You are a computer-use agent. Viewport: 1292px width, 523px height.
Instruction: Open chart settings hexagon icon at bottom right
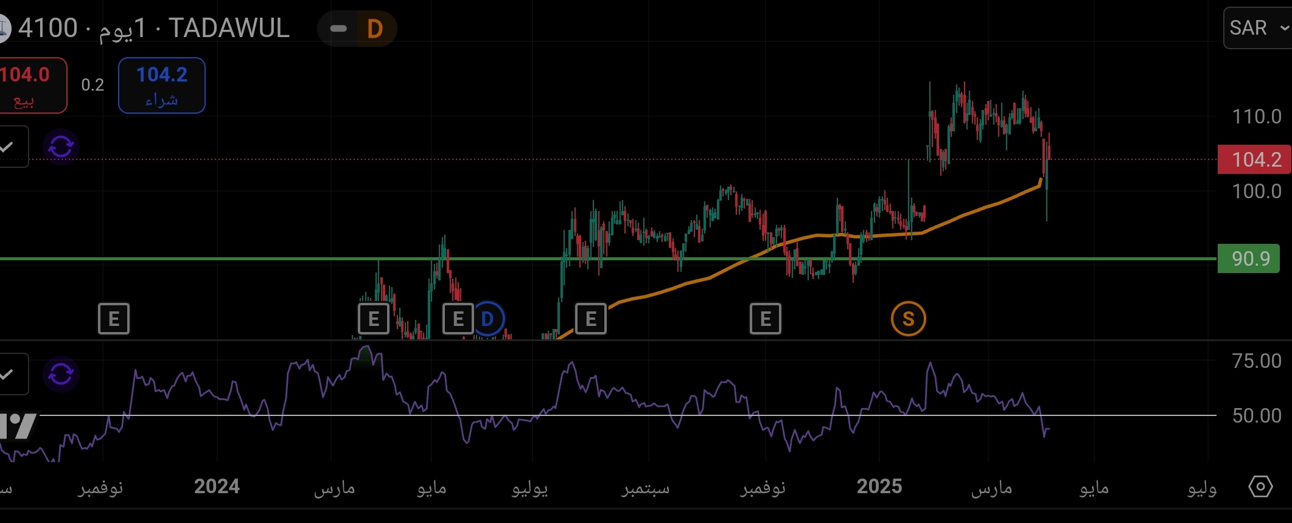coord(1260,487)
